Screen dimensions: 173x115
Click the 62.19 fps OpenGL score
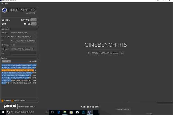click(x=26, y=20)
